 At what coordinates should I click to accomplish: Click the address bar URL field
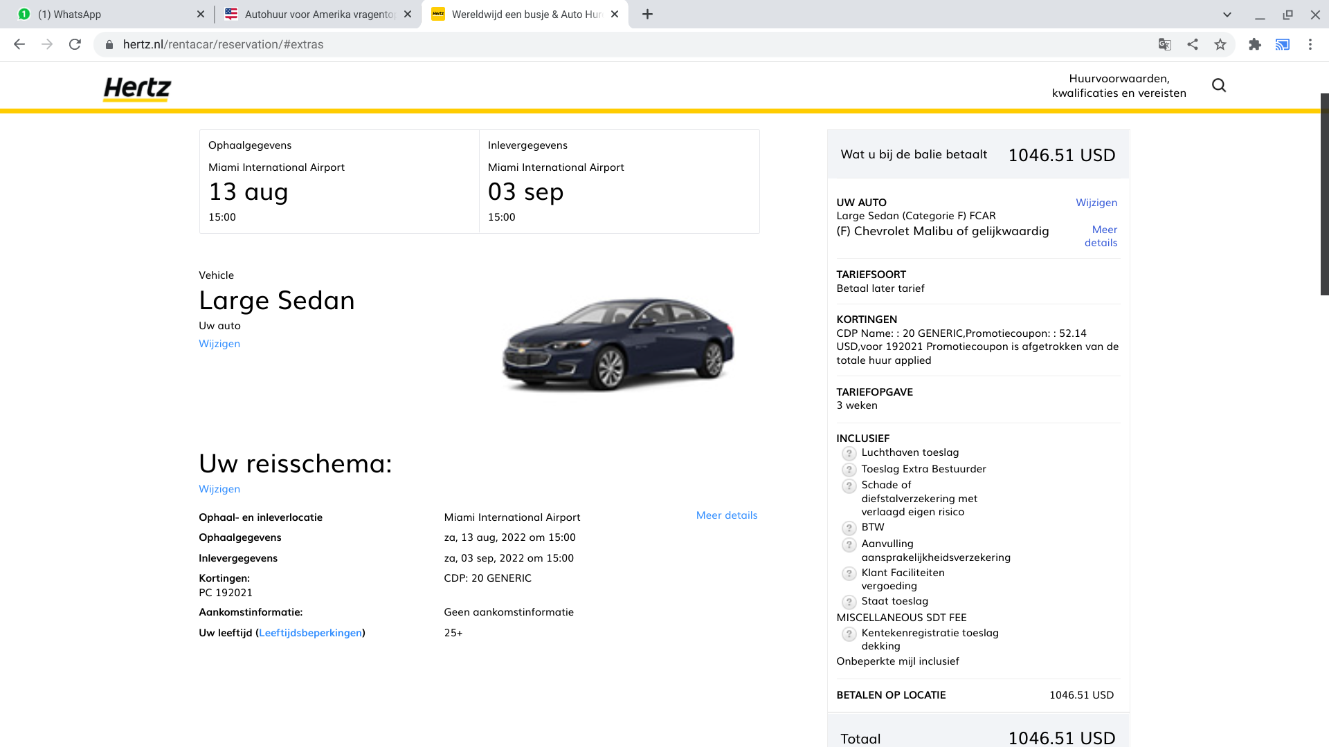pos(554,44)
